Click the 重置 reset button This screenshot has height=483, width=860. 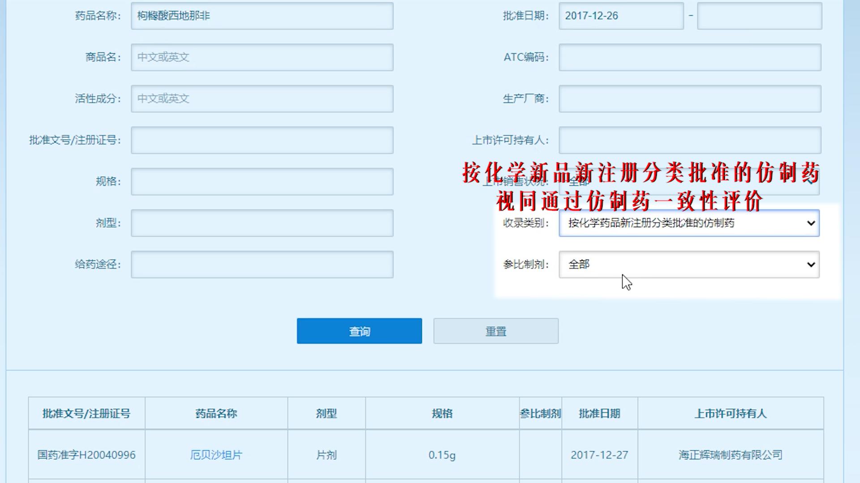coord(495,331)
